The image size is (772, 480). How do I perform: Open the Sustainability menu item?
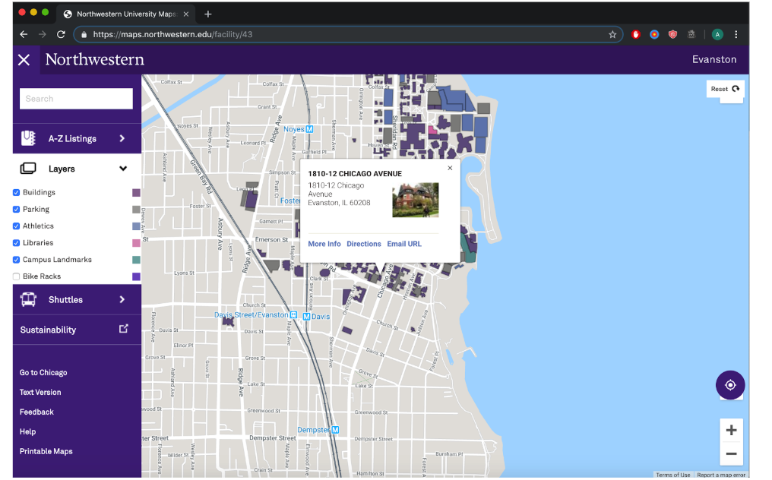coord(78,330)
